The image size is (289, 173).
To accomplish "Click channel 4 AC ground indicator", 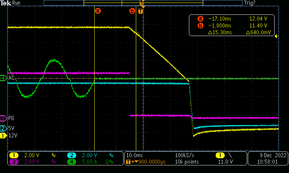I will click(3, 78).
